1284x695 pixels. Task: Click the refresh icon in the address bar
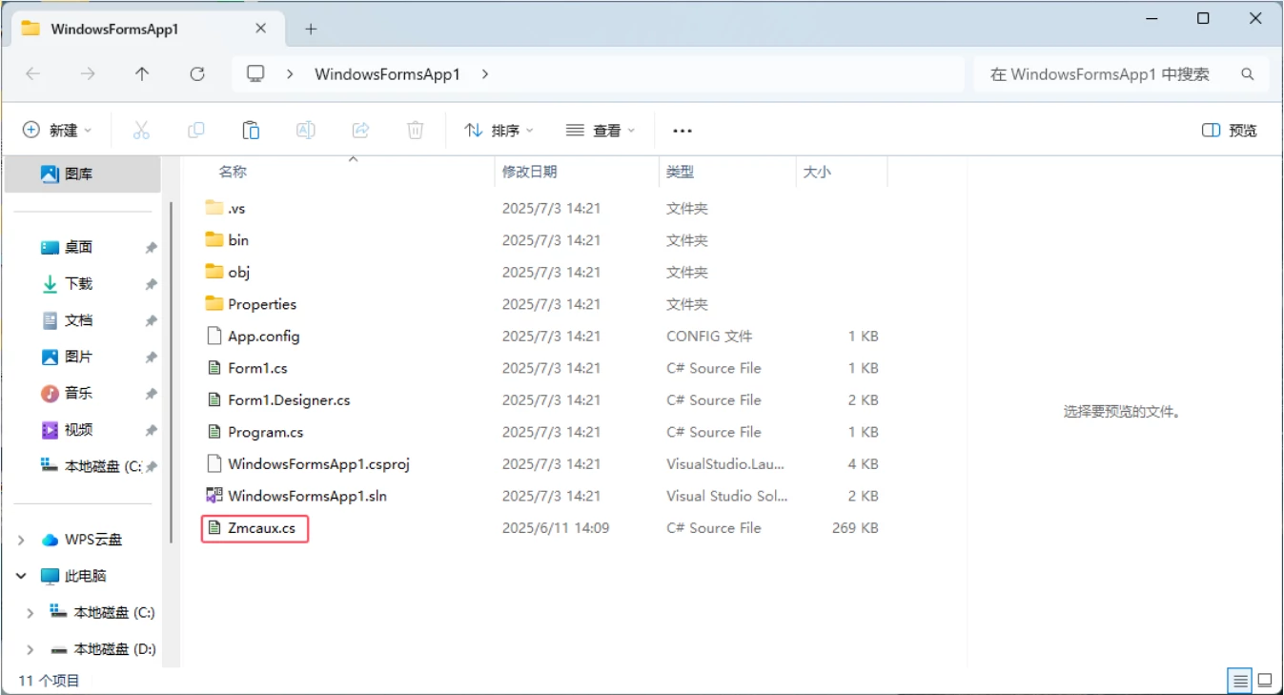[197, 73]
